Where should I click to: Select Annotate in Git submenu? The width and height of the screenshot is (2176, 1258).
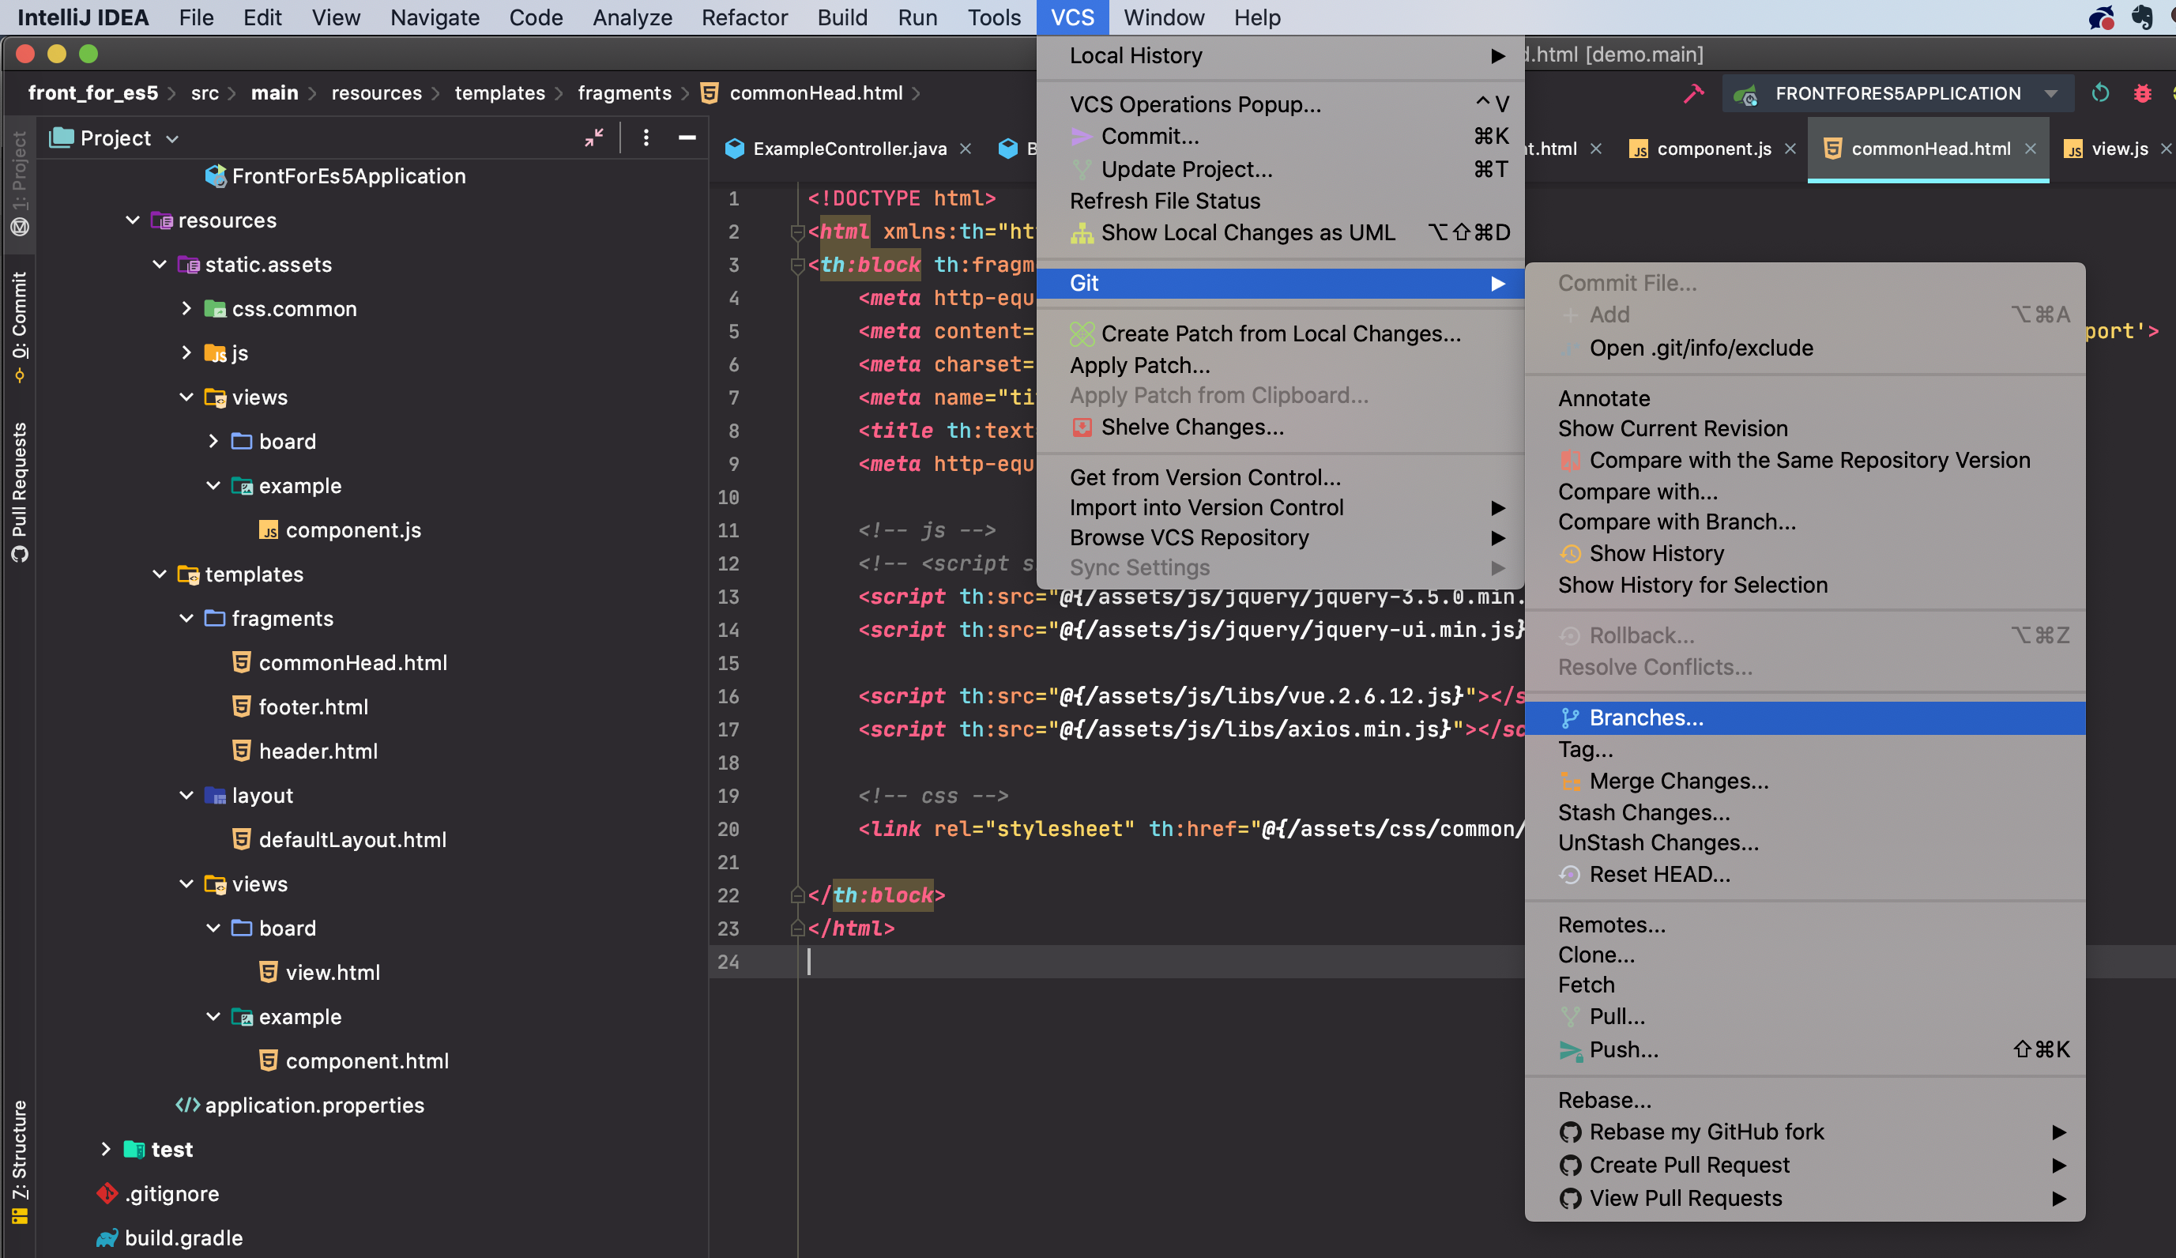point(1805,398)
